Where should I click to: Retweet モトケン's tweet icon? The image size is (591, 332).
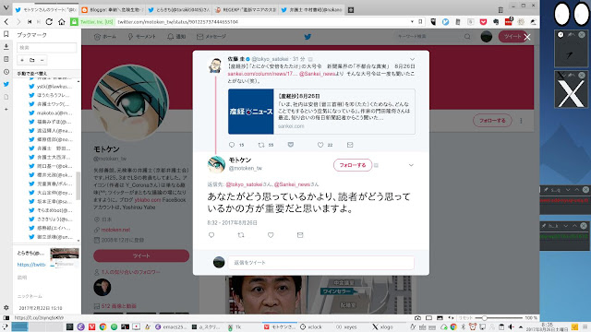[x=241, y=235]
